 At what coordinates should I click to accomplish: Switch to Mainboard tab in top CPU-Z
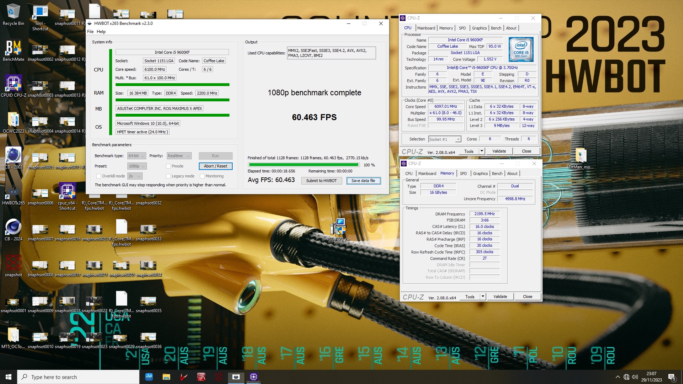tap(426, 28)
